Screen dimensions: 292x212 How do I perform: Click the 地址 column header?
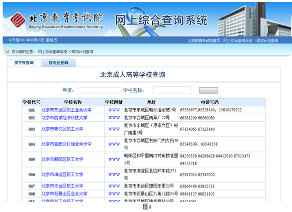pyautogui.click(x=152, y=102)
